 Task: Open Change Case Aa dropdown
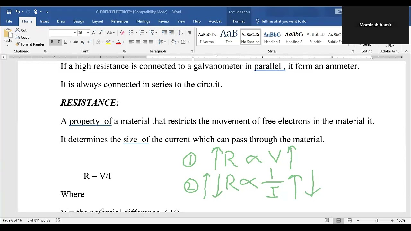tap(111, 33)
